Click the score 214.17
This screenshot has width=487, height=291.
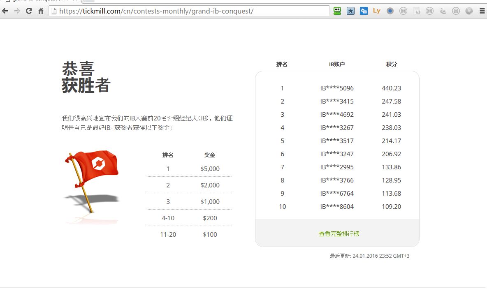coord(391,141)
